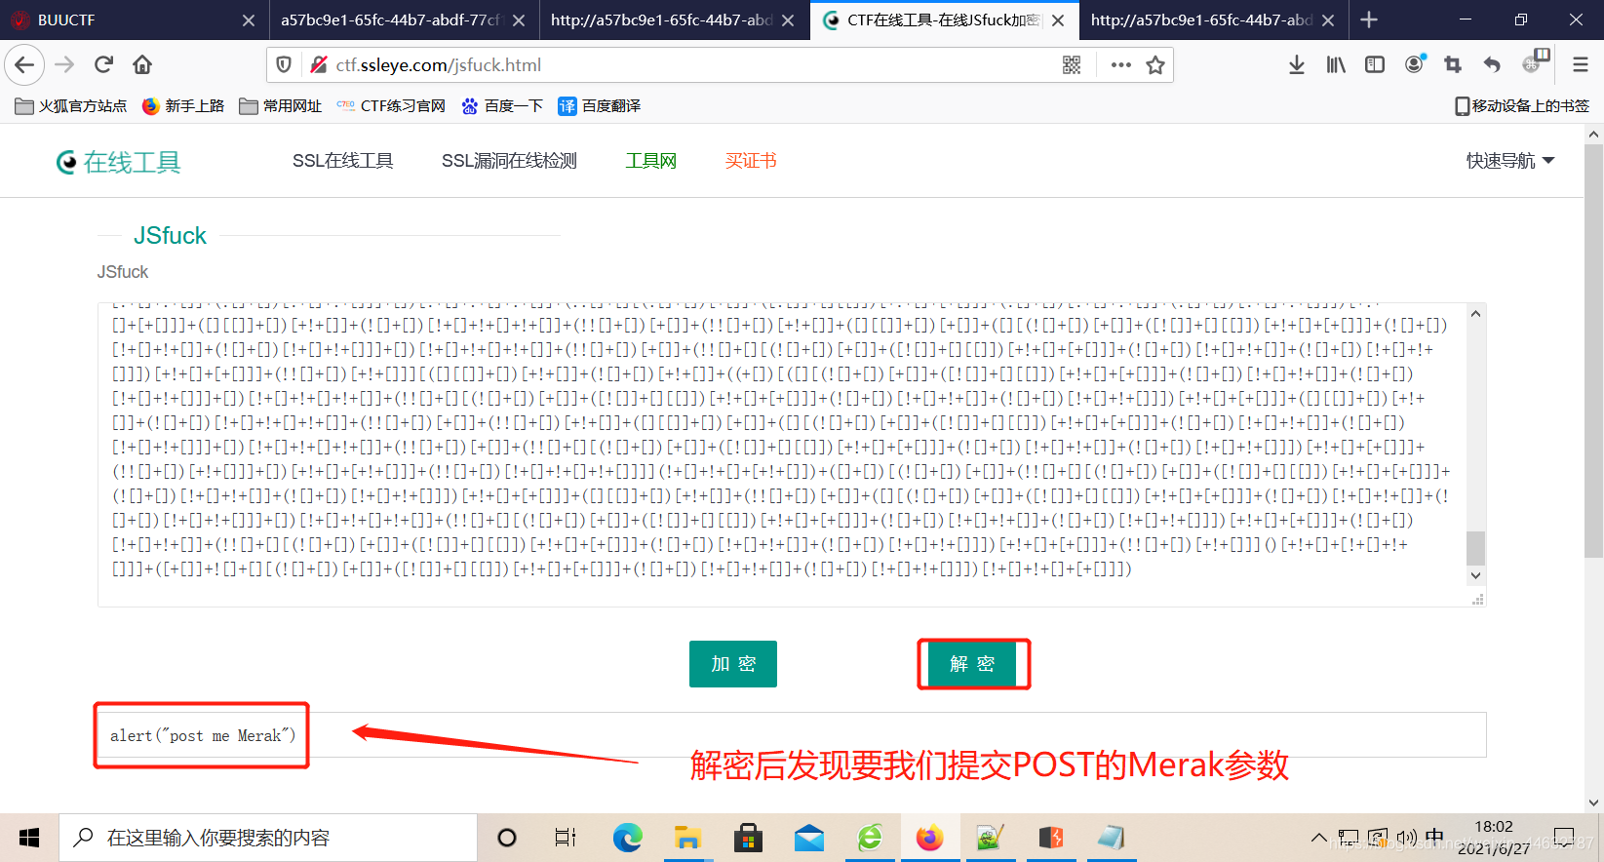
Task: Click the undo arrow toolbar icon
Action: point(1492,65)
